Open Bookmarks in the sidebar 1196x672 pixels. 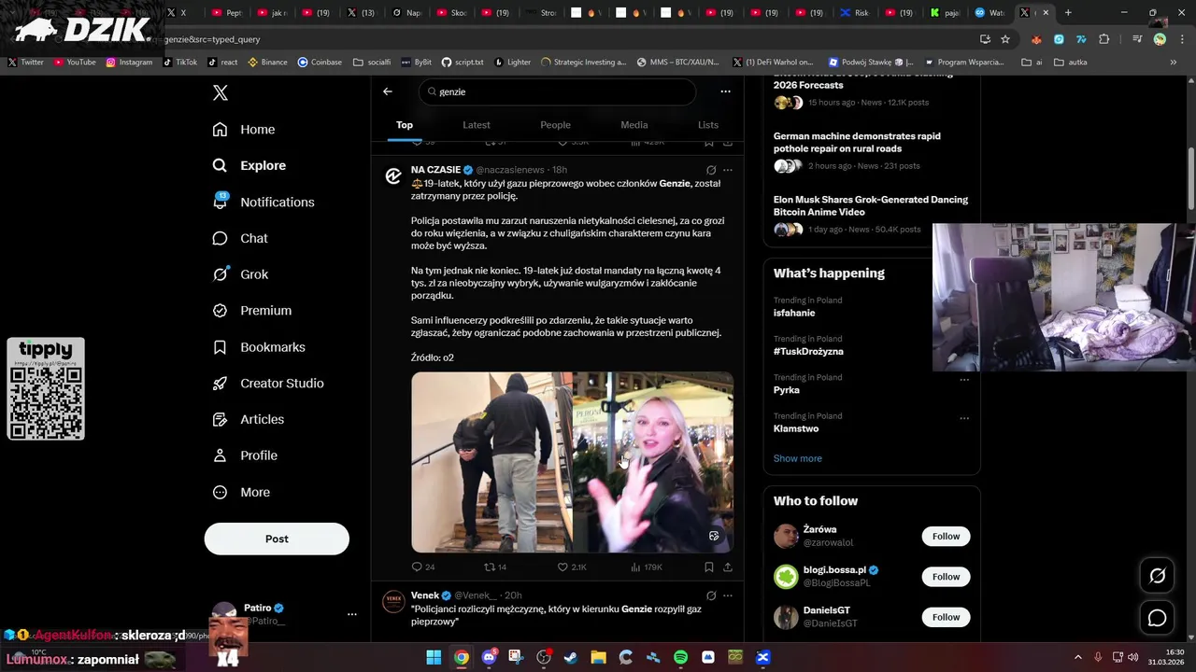(259, 347)
